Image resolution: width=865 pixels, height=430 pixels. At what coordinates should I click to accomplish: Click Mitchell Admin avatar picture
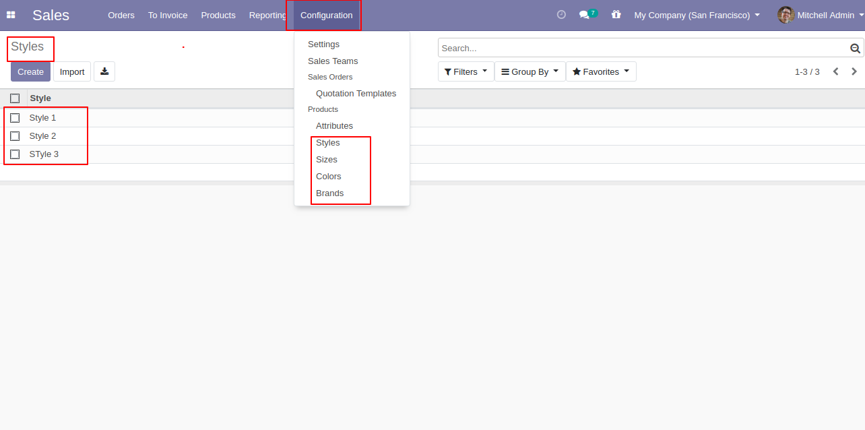coord(786,15)
